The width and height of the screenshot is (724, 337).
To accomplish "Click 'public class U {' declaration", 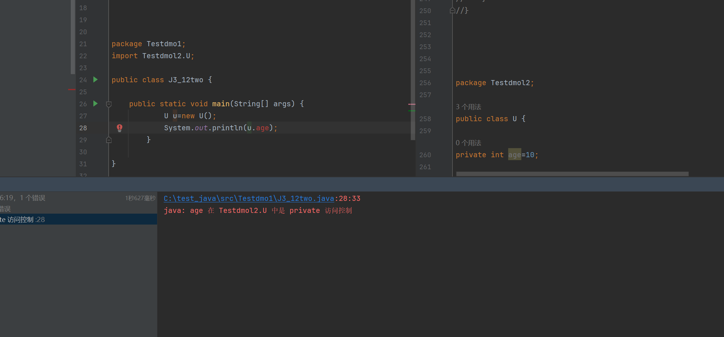I will tap(491, 119).
